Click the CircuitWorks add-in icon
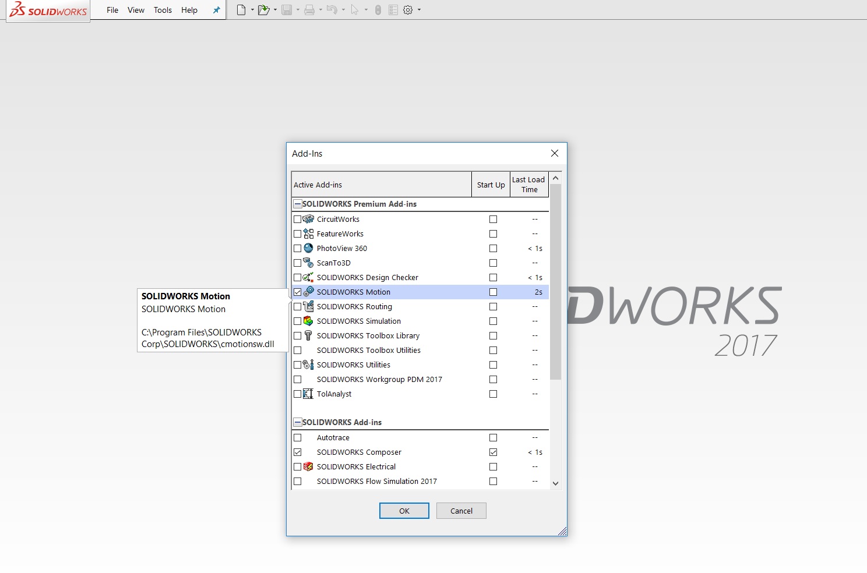This screenshot has height=573, width=867. (x=308, y=219)
